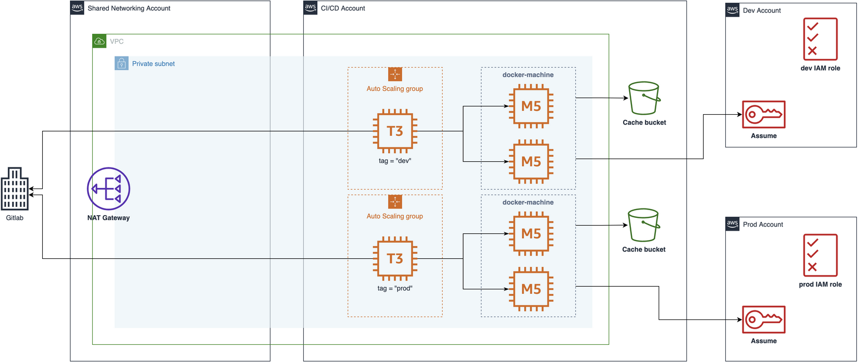Click the T3 instance tagged "prod"
The width and height of the screenshot is (858, 362).
click(395, 259)
